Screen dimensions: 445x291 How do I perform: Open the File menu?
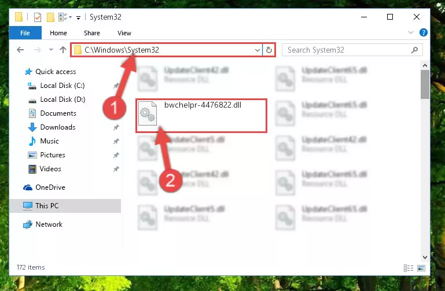pos(25,33)
